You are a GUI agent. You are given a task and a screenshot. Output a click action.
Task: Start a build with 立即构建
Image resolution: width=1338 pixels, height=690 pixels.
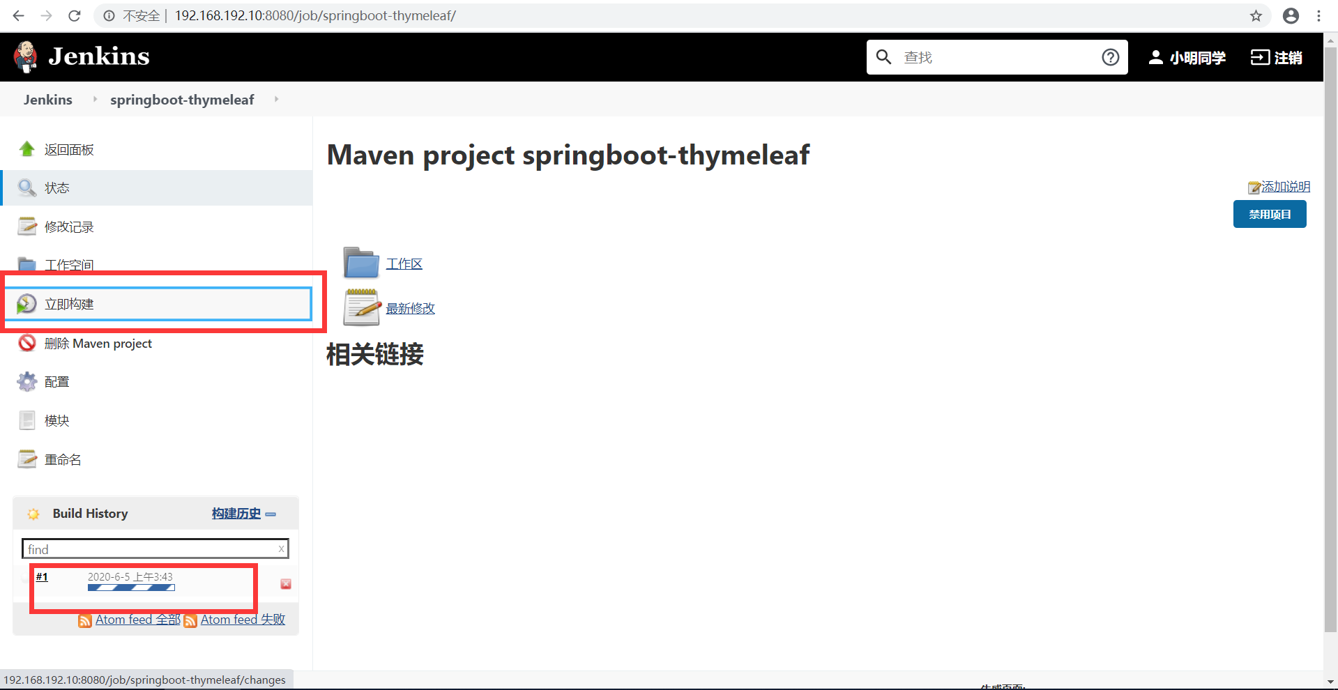[69, 304]
